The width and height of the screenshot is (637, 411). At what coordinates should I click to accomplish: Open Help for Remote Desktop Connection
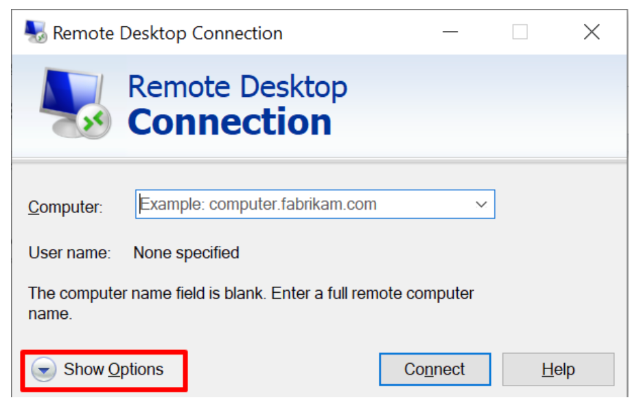pos(558,369)
